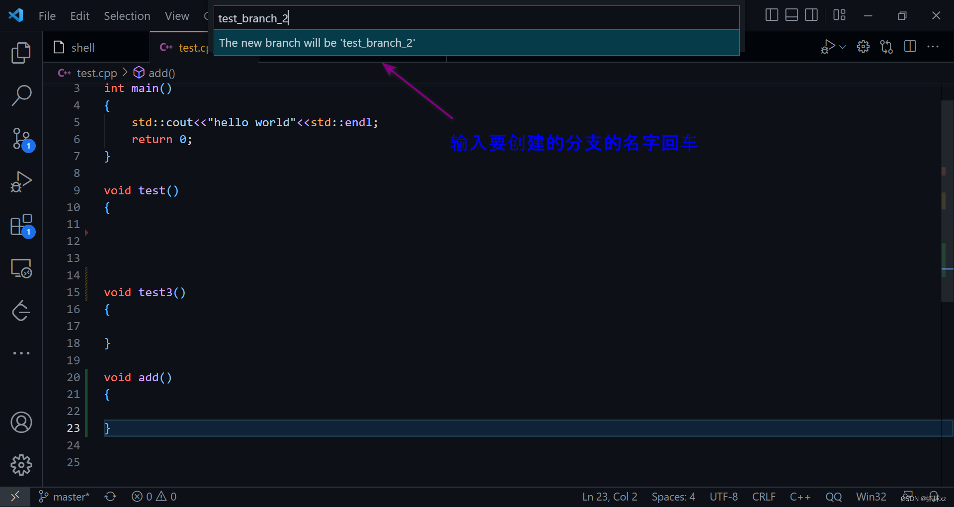Open the File menu
954x507 pixels.
[47, 16]
